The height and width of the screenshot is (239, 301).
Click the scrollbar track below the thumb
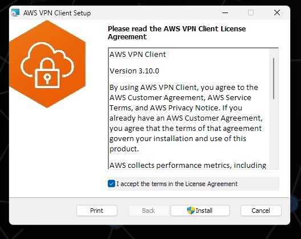(x=274, y=134)
